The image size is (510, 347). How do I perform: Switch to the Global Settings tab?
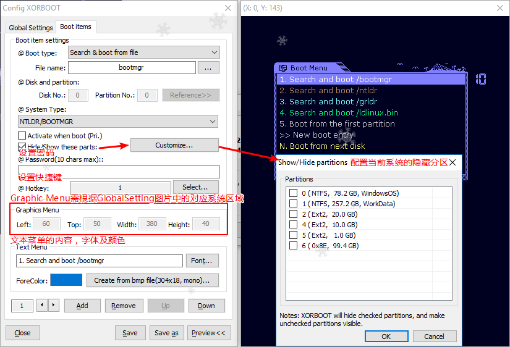coord(30,28)
